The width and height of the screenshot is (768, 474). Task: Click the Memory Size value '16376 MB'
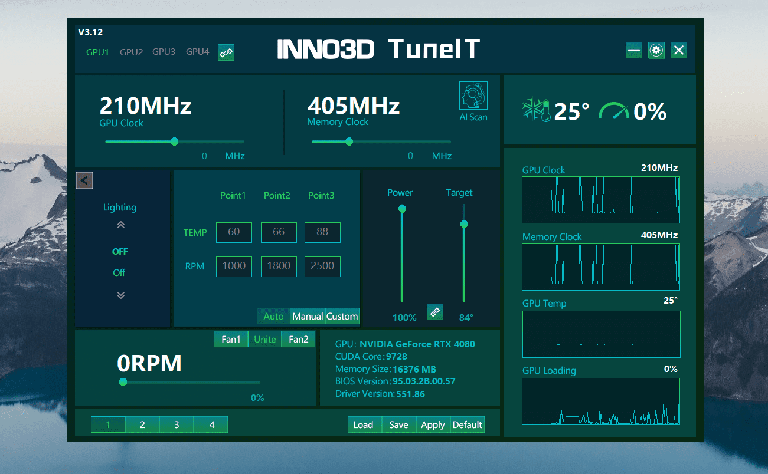click(x=414, y=369)
